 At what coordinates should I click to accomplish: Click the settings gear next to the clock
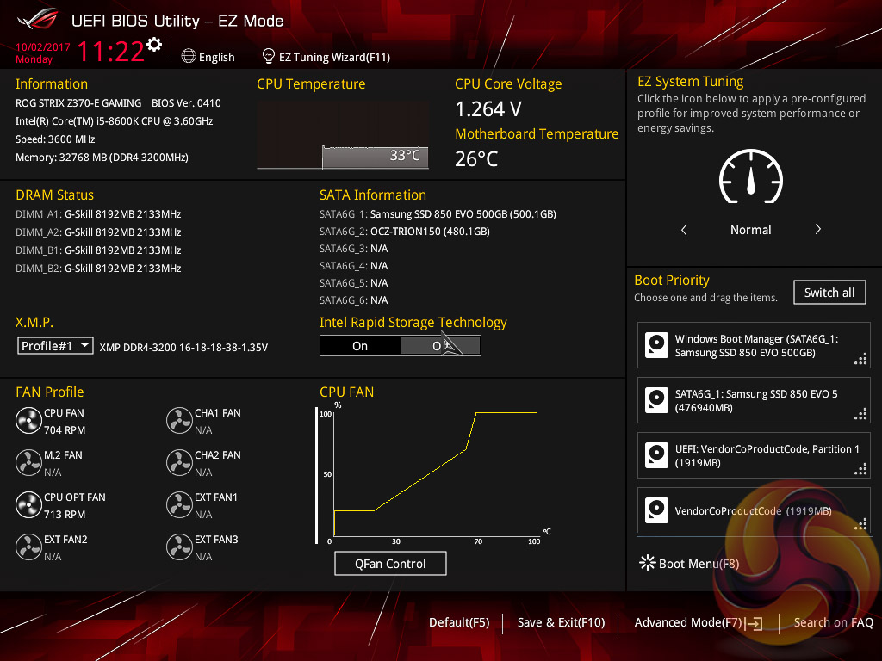click(x=154, y=45)
